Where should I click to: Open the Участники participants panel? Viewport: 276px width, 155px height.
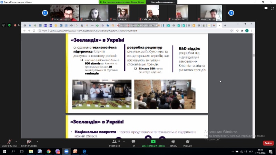(x=115, y=143)
